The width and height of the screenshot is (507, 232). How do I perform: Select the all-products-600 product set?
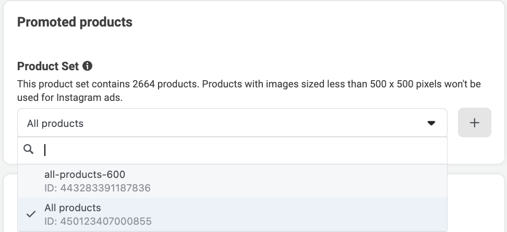click(x=232, y=181)
